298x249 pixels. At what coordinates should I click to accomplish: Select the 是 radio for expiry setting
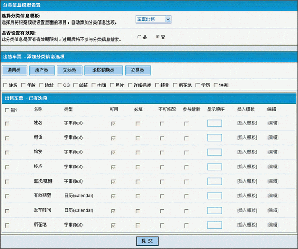[x=139, y=37]
